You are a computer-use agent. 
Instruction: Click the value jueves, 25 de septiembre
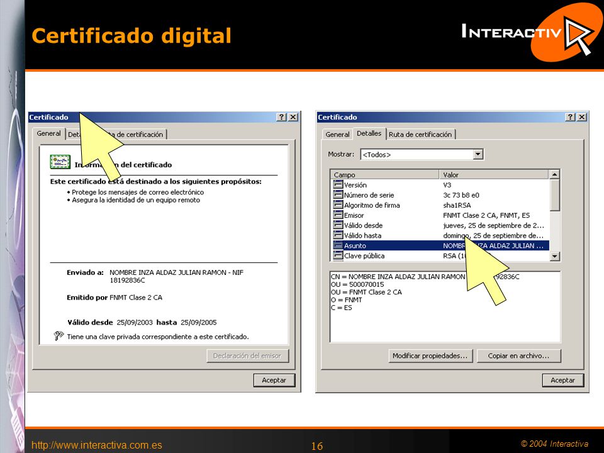click(x=493, y=225)
